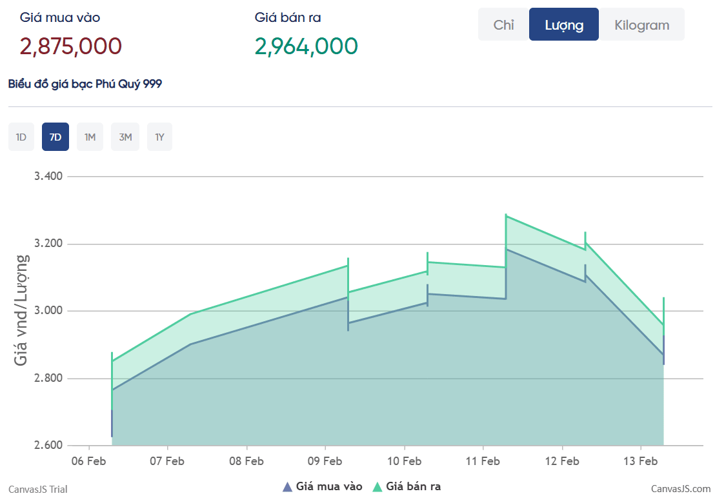Image resolution: width=715 pixels, height=496 pixels.
Task: Show the 1D time range
Action: pos(21,137)
